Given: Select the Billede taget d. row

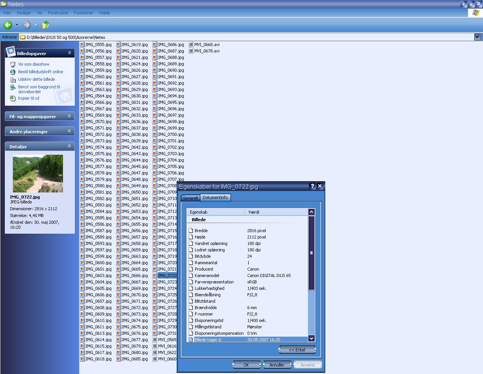Looking at the screenshot, I should click(x=248, y=340).
